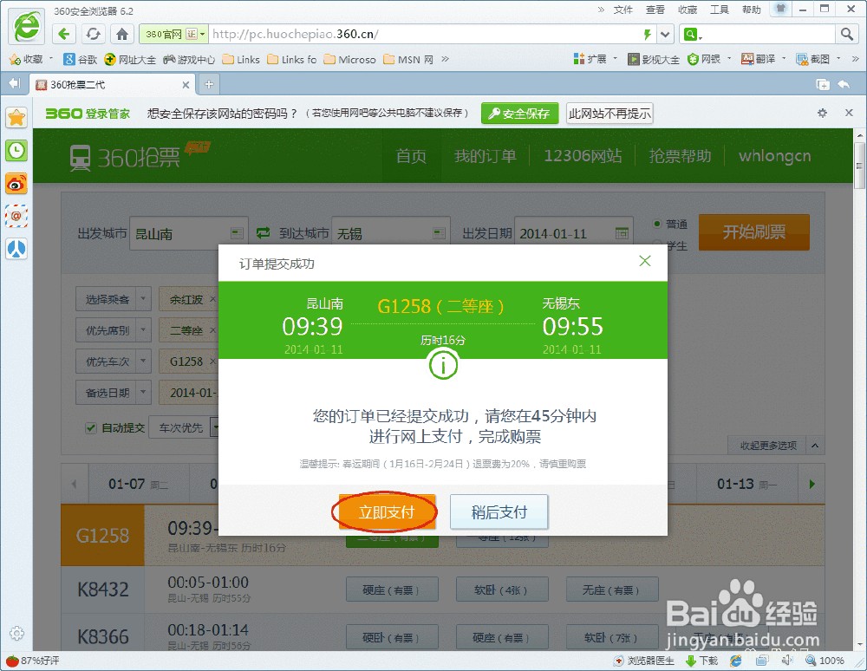Click the 安全保存 button
This screenshot has width=867, height=671.
pyautogui.click(x=519, y=114)
